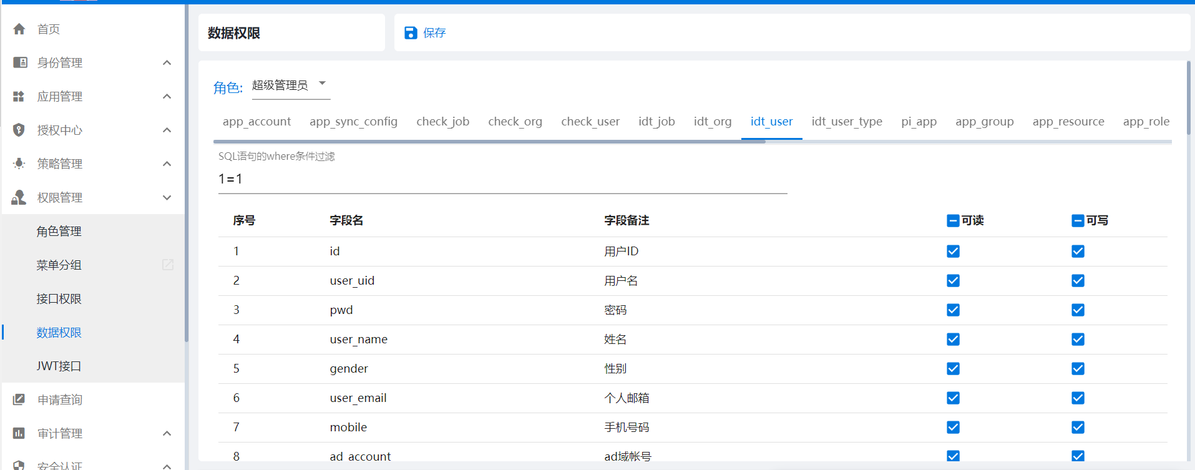The width and height of the screenshot is (1195, 470).
Task: Switch to the check_job tab
Action: [x=442, y=122]
